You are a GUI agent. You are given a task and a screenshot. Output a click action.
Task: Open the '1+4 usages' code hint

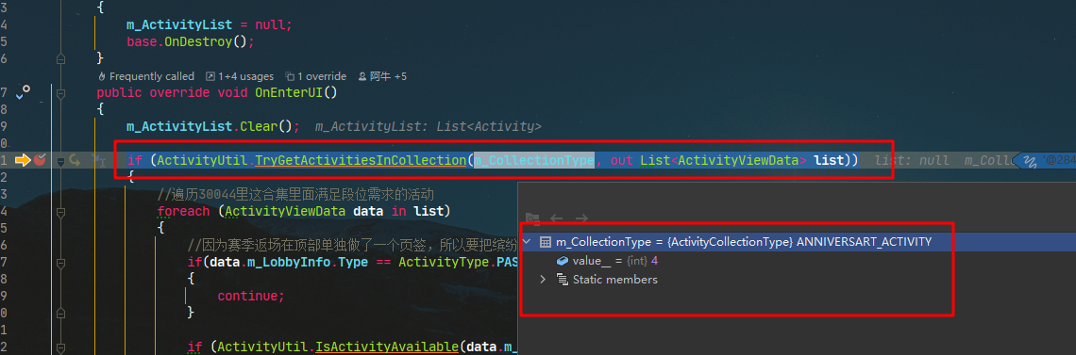click(240, 76)
